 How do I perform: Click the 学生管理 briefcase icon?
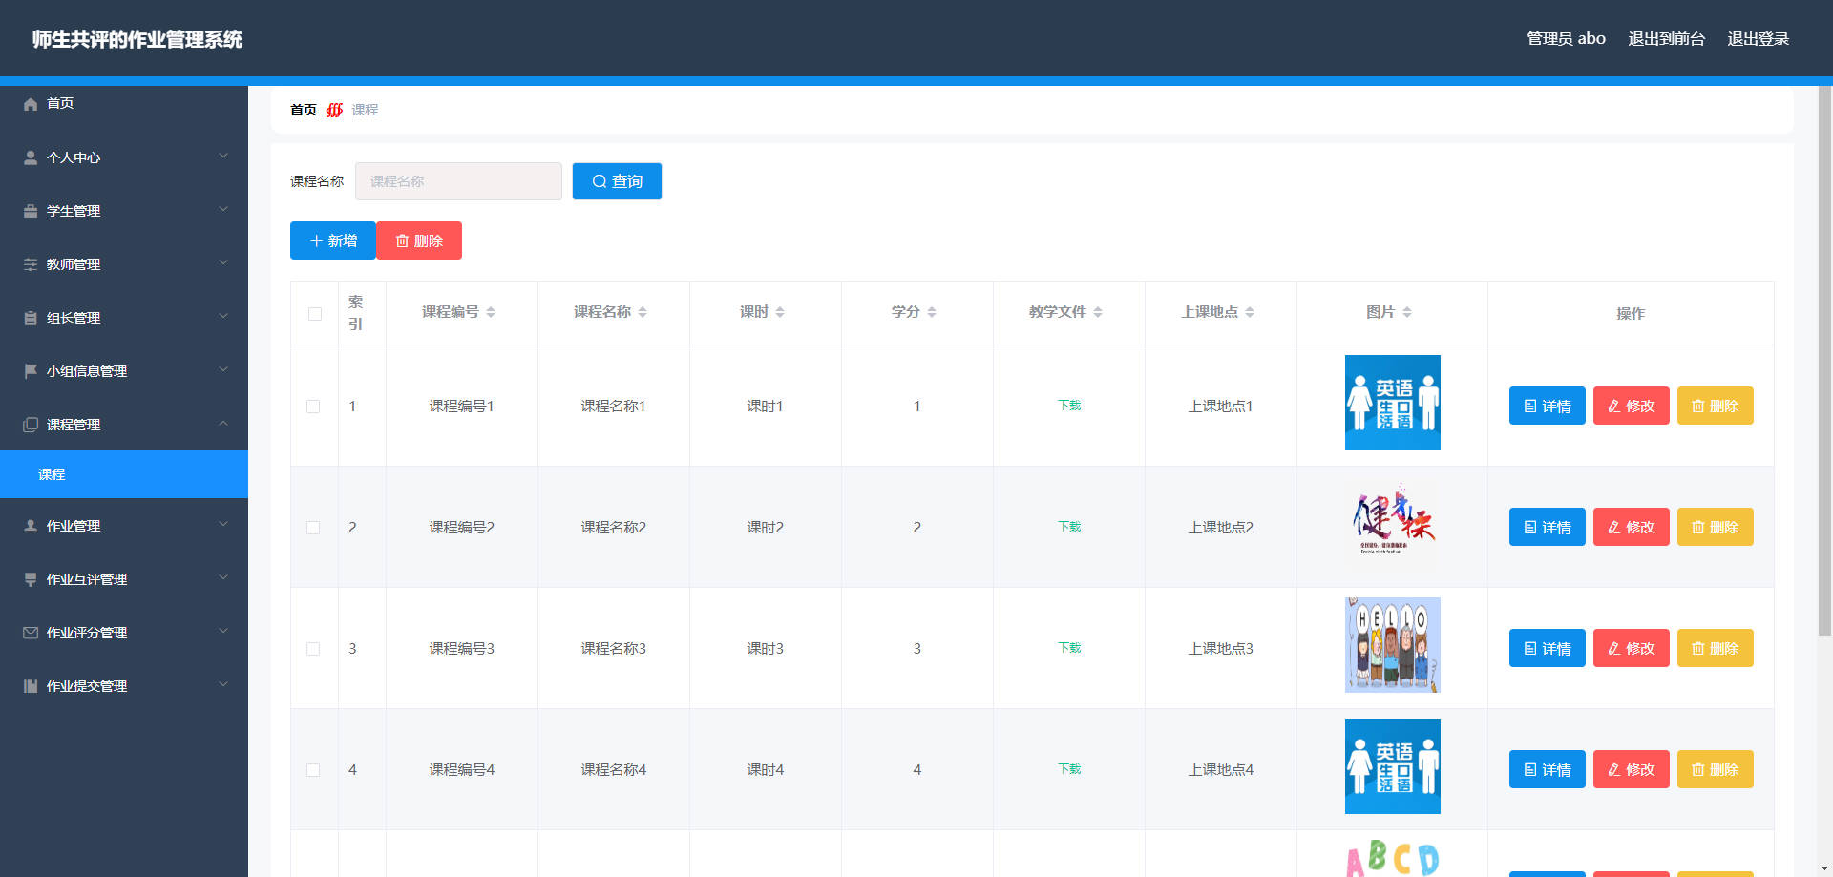(x=31, y=211)
